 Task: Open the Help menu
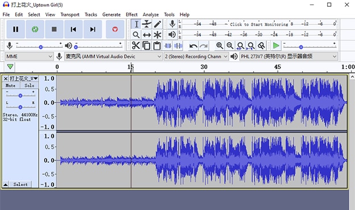click(184, 14)
